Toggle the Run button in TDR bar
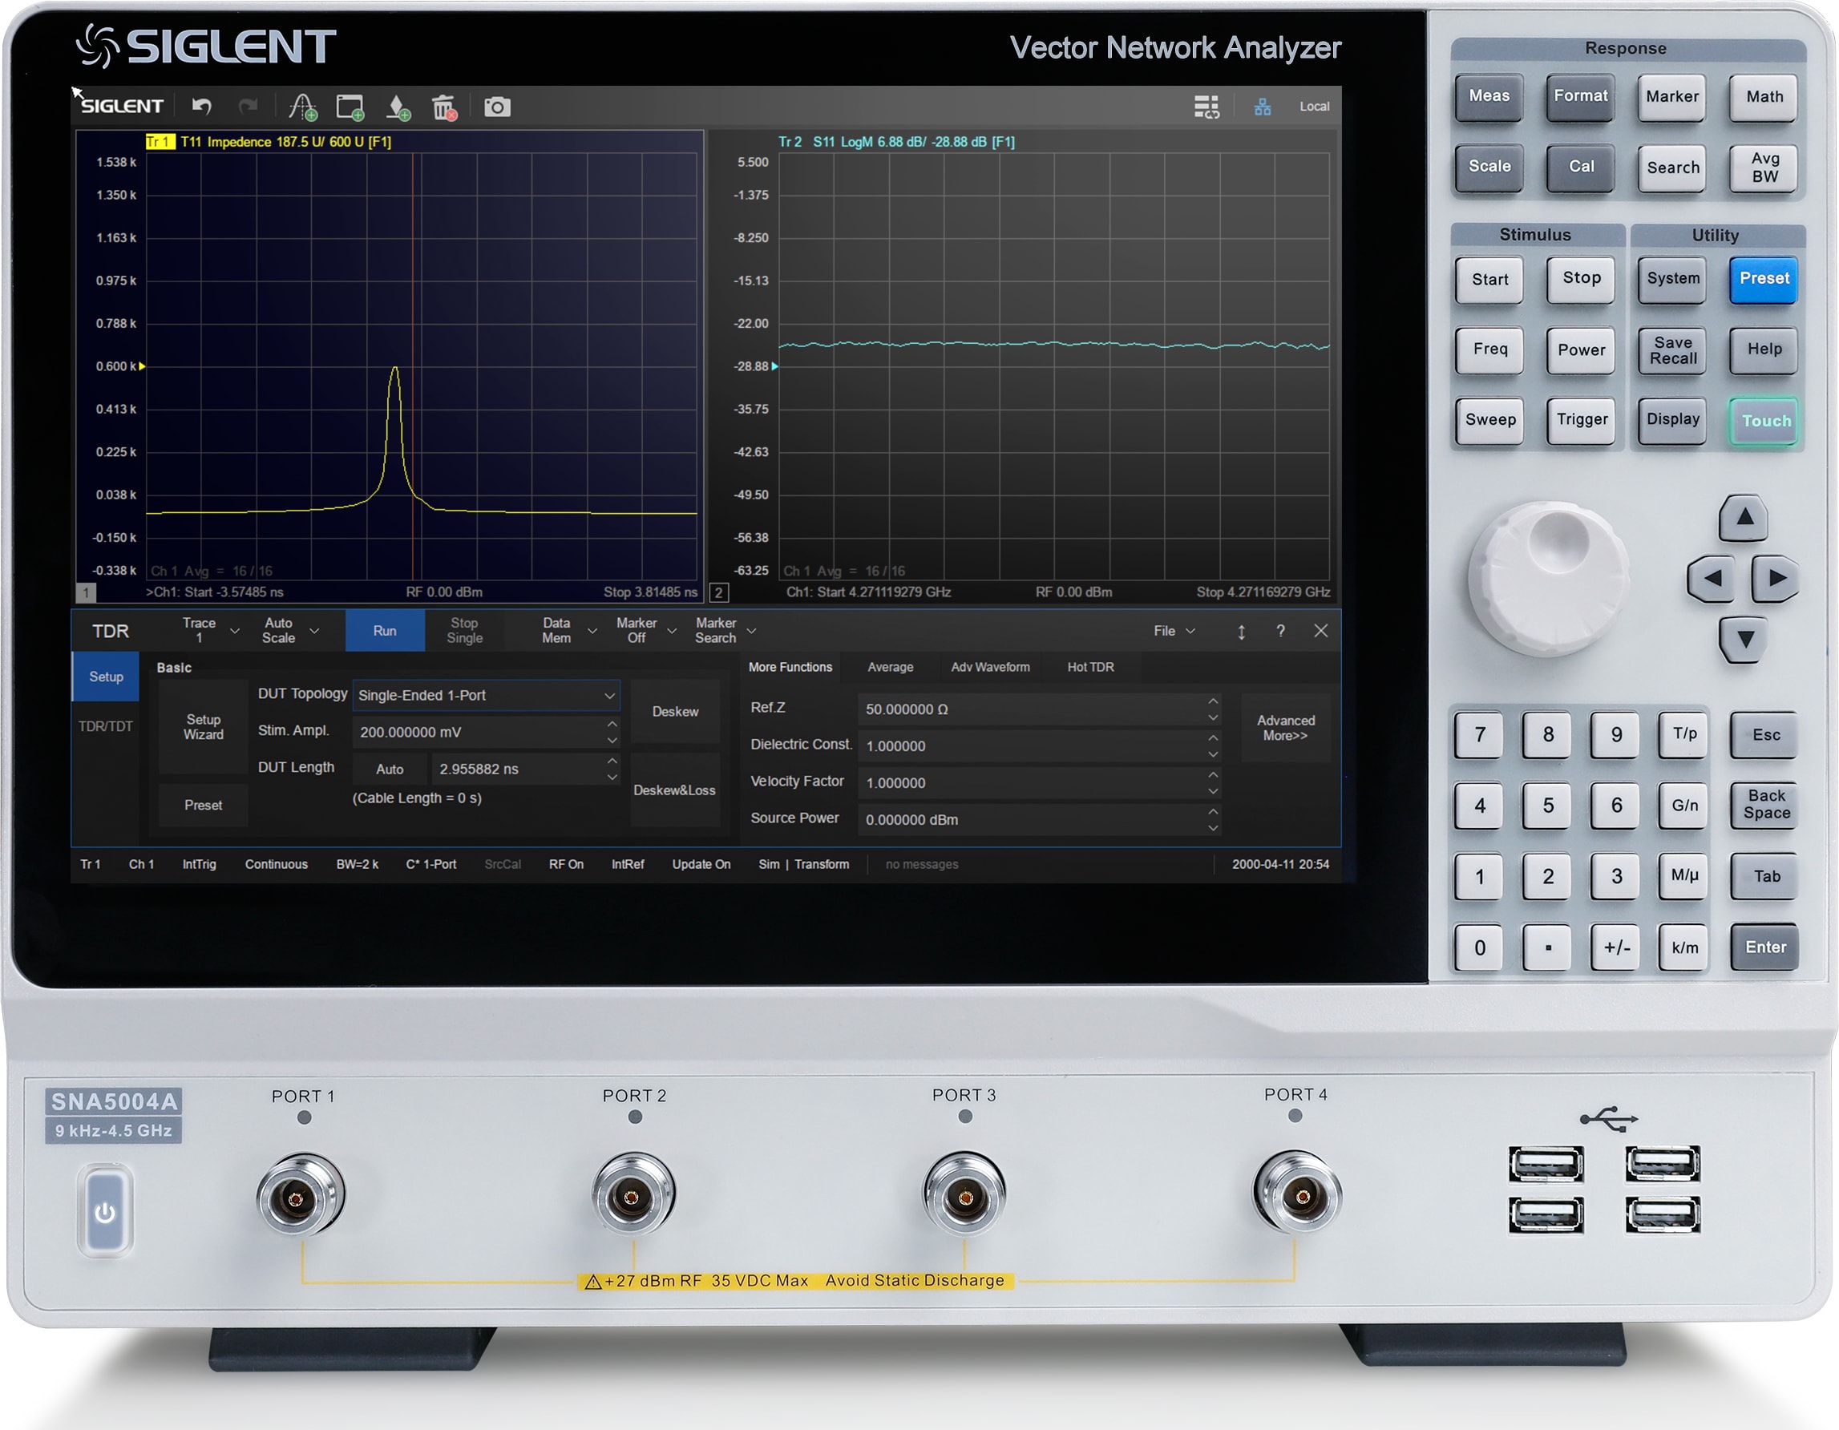The width and height of the screenshot is (1839, 1430). click(x=385, y=631)
